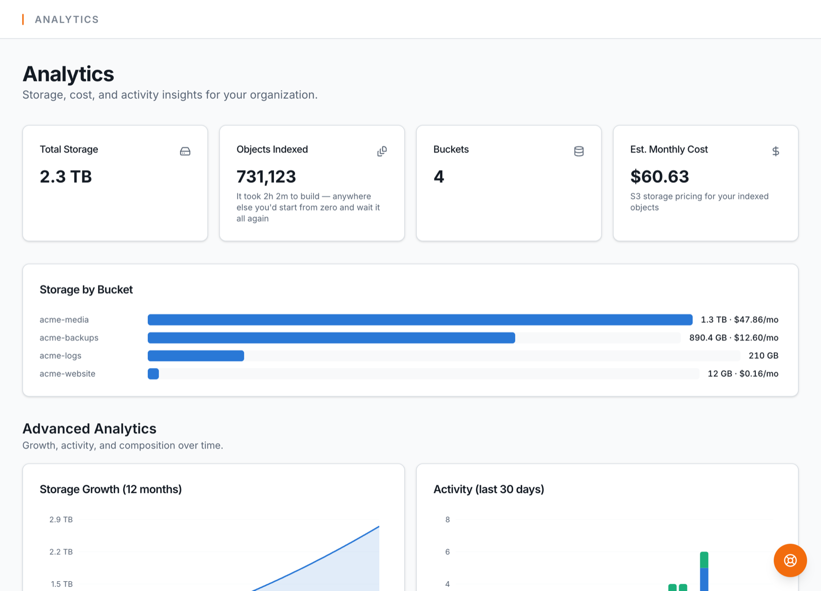Click the '1.3 TB · $47.86/mo' value

[x=739, y=320]
